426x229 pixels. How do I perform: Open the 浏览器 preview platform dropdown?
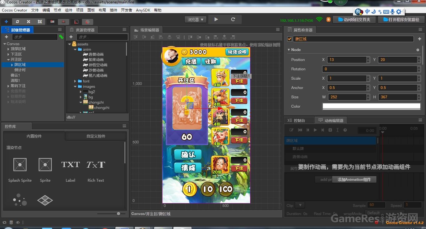point(195,19)
